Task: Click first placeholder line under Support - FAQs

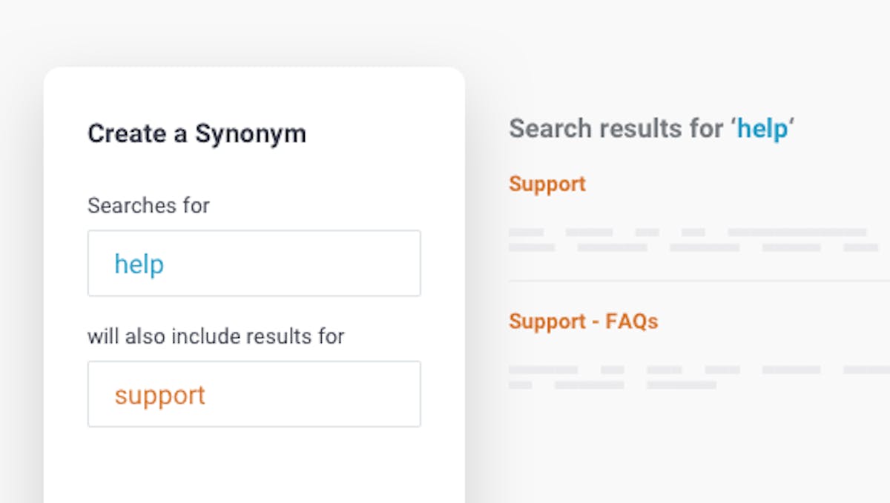Action: click(x=699, y=370)
